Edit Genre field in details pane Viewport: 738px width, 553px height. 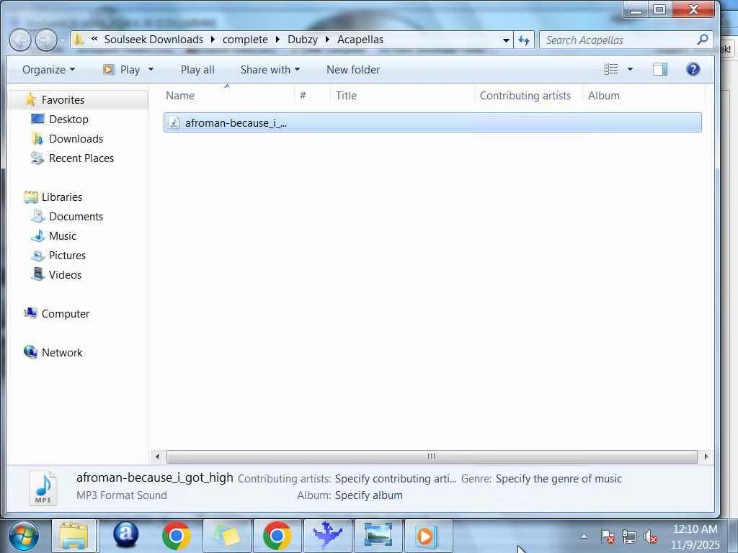[x=559, y=479]
